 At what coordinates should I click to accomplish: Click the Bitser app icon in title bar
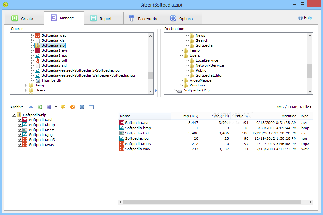point(6,5)
